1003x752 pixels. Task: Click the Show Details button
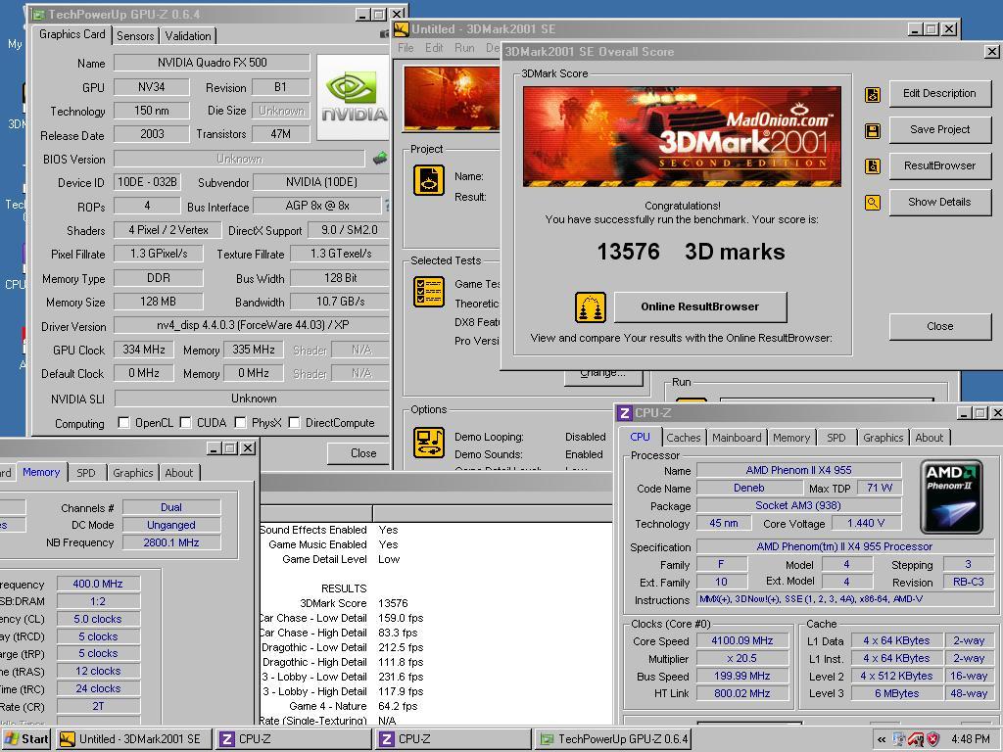pos(939,202)
